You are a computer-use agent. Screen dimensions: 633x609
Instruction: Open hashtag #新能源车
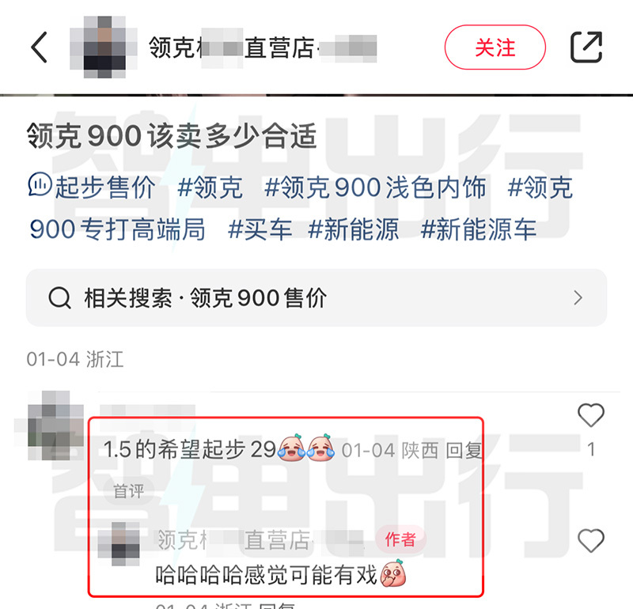479,229
